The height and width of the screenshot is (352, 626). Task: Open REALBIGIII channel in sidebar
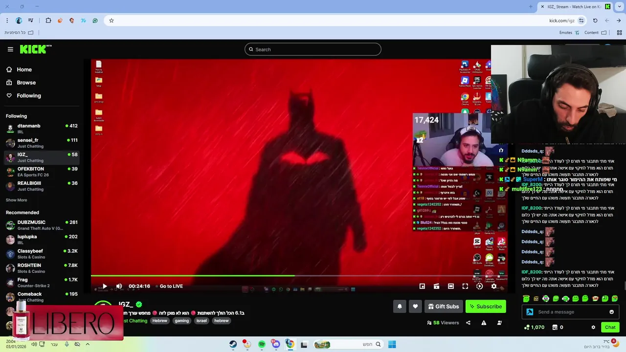click(42, 186)
